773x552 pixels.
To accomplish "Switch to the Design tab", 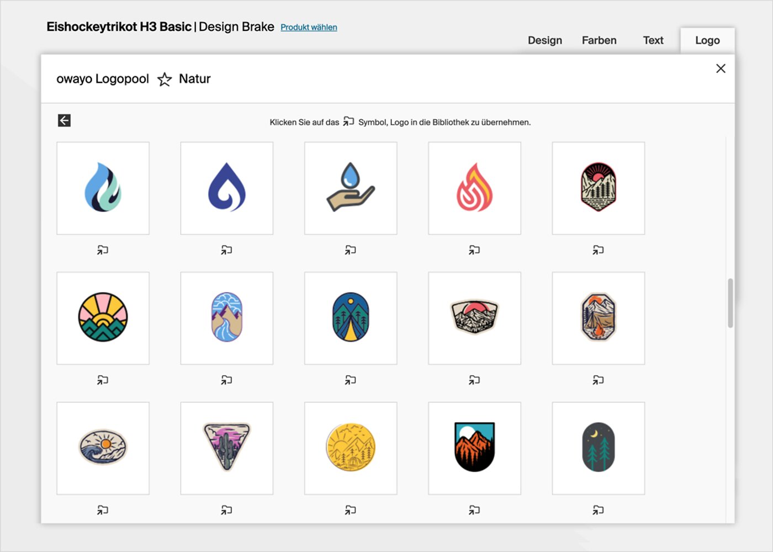I will [544, 40].
